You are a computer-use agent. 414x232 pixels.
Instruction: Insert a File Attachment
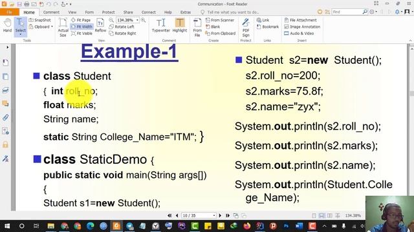coord(300,20)
